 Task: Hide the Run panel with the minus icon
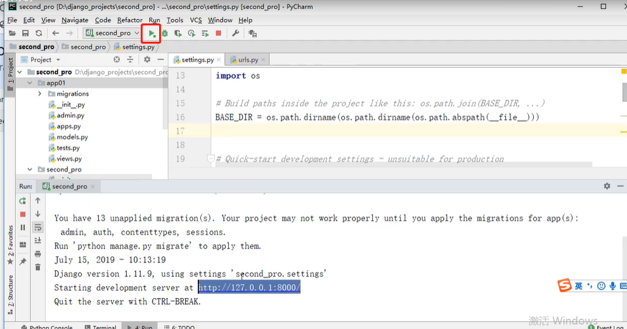pyautogui.click(x=620, y=186)
